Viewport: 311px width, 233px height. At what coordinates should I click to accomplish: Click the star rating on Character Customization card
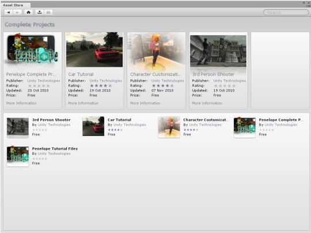point(162,86)
